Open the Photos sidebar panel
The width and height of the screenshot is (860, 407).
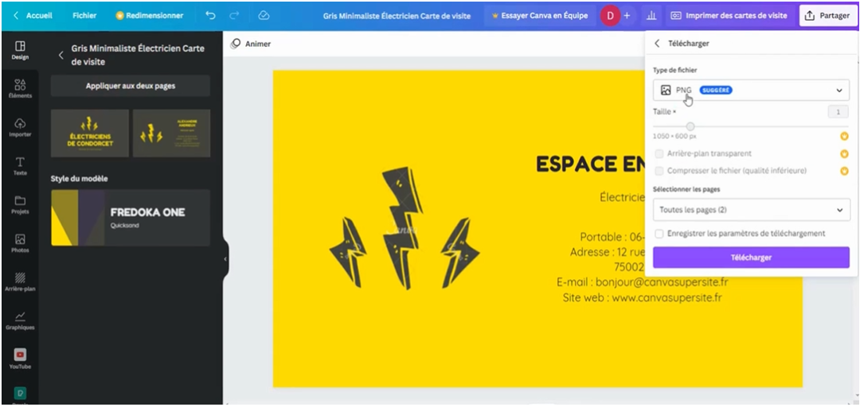pos(20,242)
